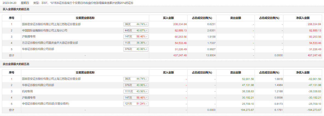Expand the 445次 40.67% stats box
The width and height of the screenshot is (324, 116).
click(136, 31)
